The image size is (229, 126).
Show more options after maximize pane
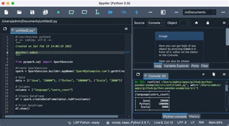tap(176, 12)
